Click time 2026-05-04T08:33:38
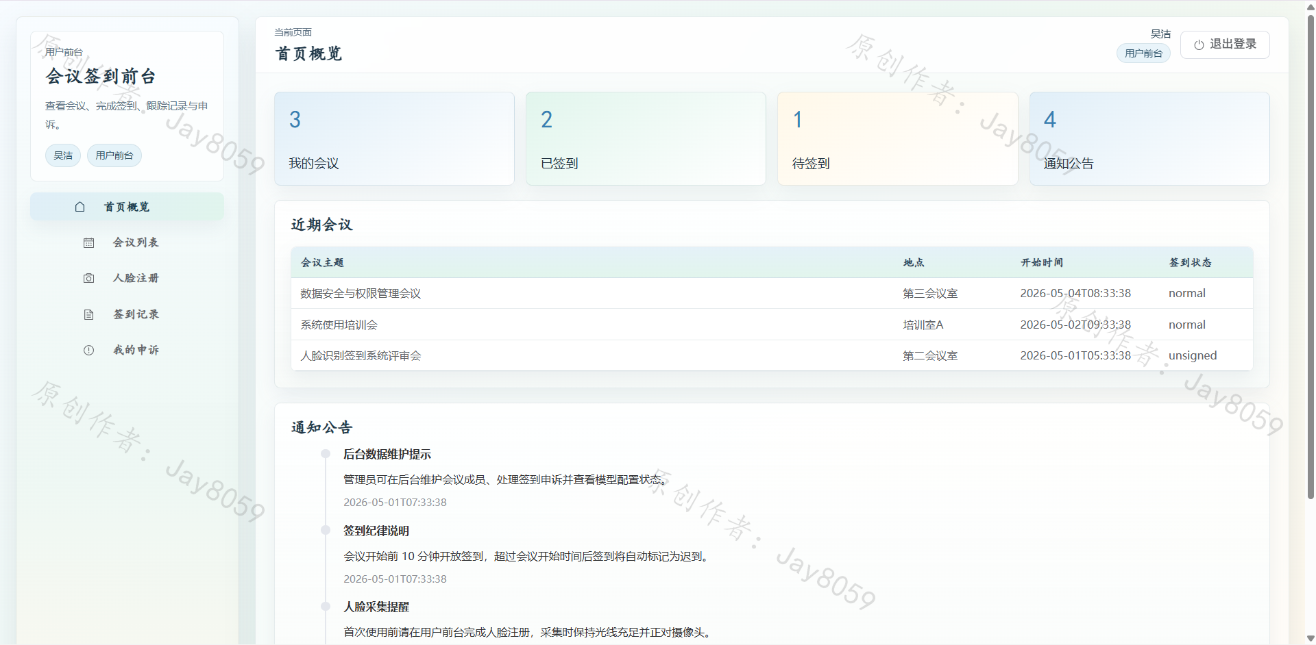The image size is (1316, 645). point(1075,293)
